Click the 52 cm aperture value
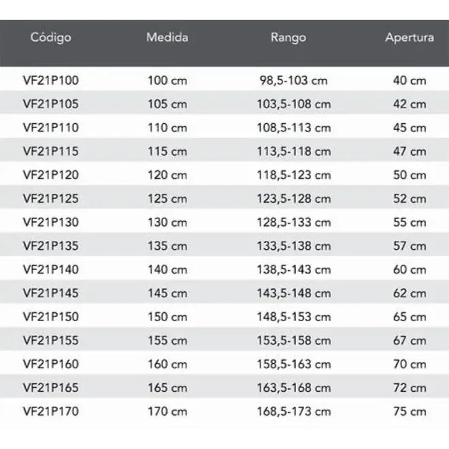 point(410,199)
